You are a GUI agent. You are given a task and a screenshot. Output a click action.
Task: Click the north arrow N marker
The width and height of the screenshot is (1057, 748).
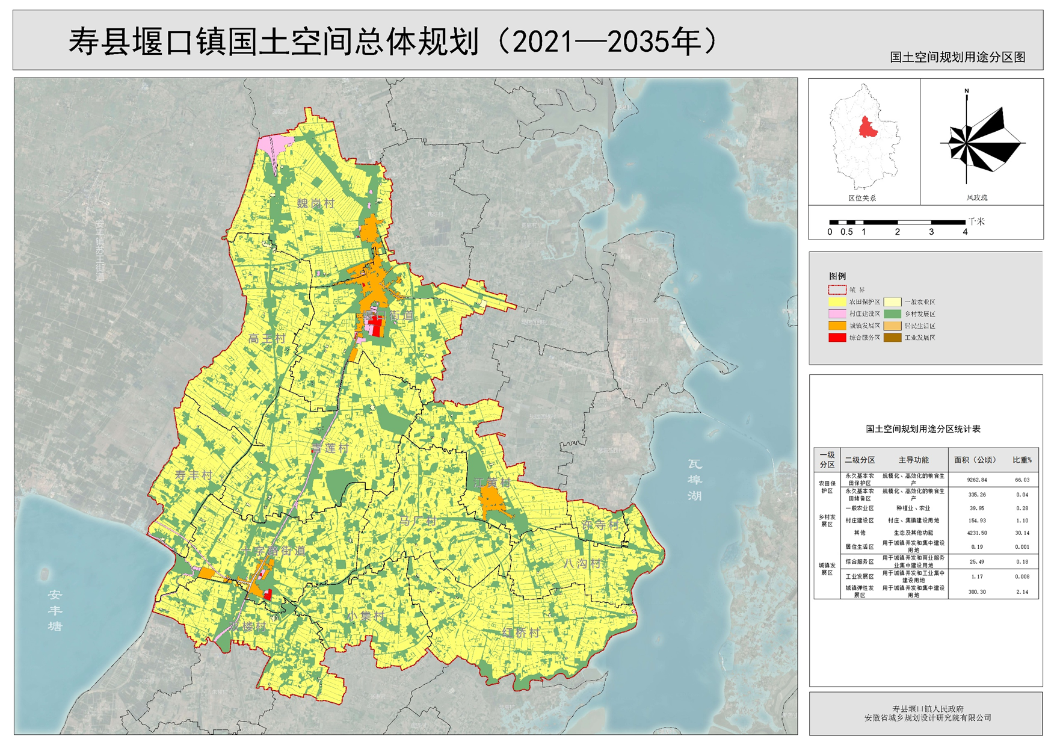967,91
